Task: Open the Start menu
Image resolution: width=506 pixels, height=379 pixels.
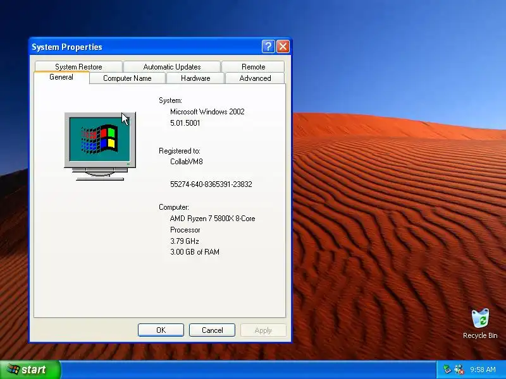Action: click(30, 370)
